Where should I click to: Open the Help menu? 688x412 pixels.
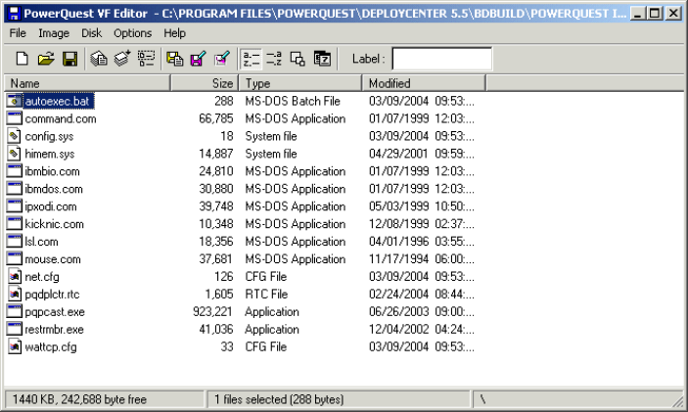pyautogui.click(x=174, y=33)
